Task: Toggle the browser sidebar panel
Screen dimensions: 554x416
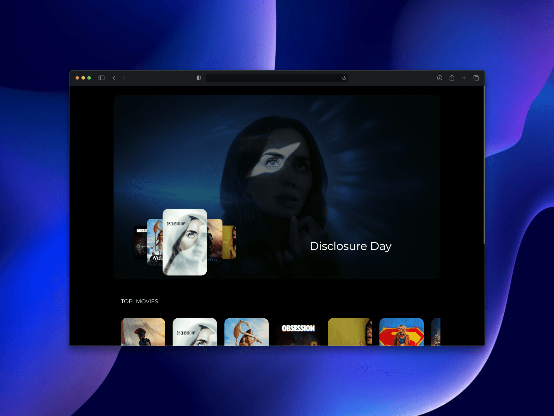Action: (x=101, y=78)
